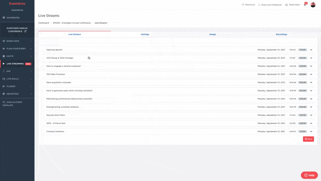The height and width of the screenshot is (181, 321).
Task: Expand the Strengthening customer relations row chevron
Action: click(311, 107)
